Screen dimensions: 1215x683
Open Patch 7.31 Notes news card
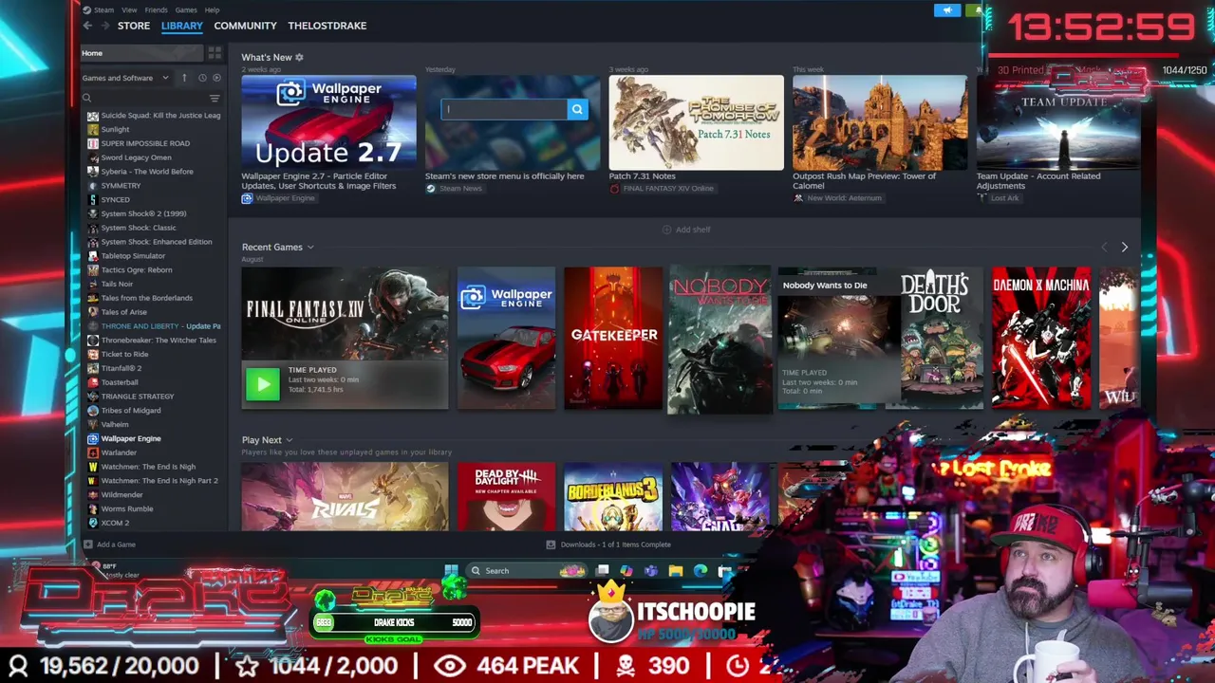pos(696,122)
